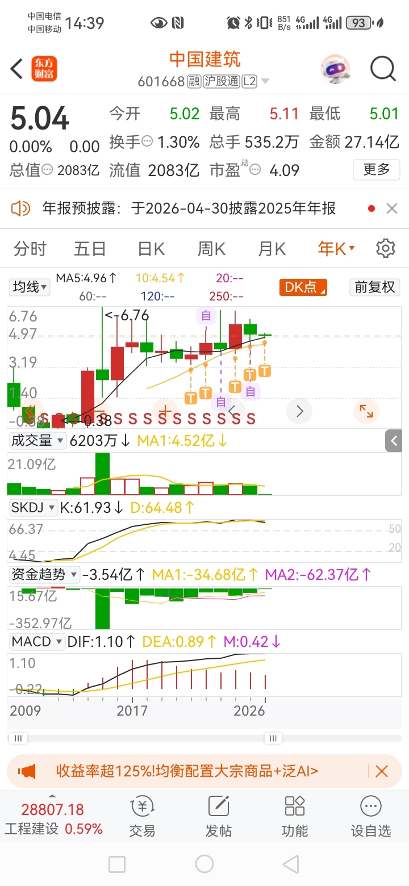
Task: Tap 更多 button for more data
Action: click(x=376, y=169)
